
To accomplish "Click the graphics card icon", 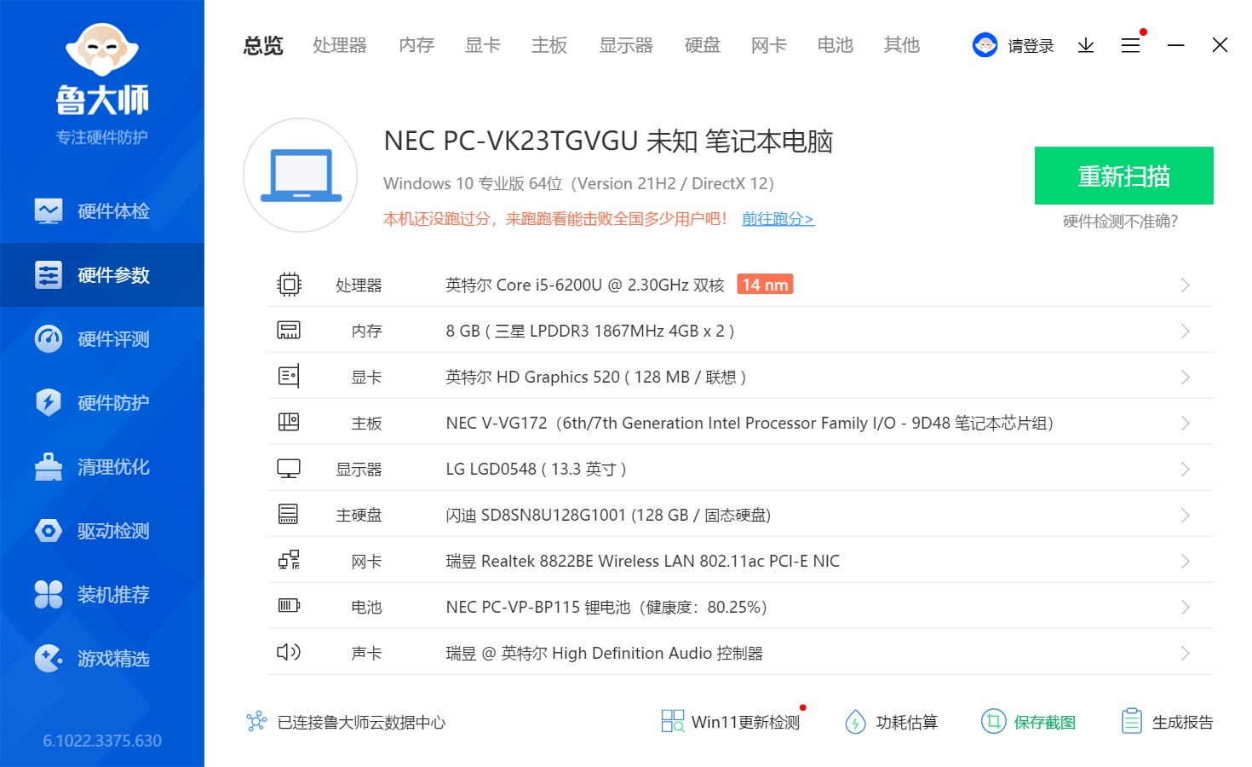I will 289,376.
